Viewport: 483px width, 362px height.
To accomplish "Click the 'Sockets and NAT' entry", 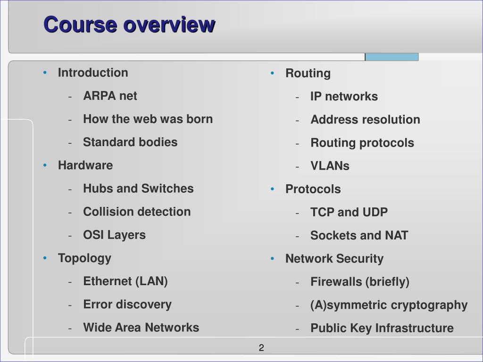I will point(359,236).
